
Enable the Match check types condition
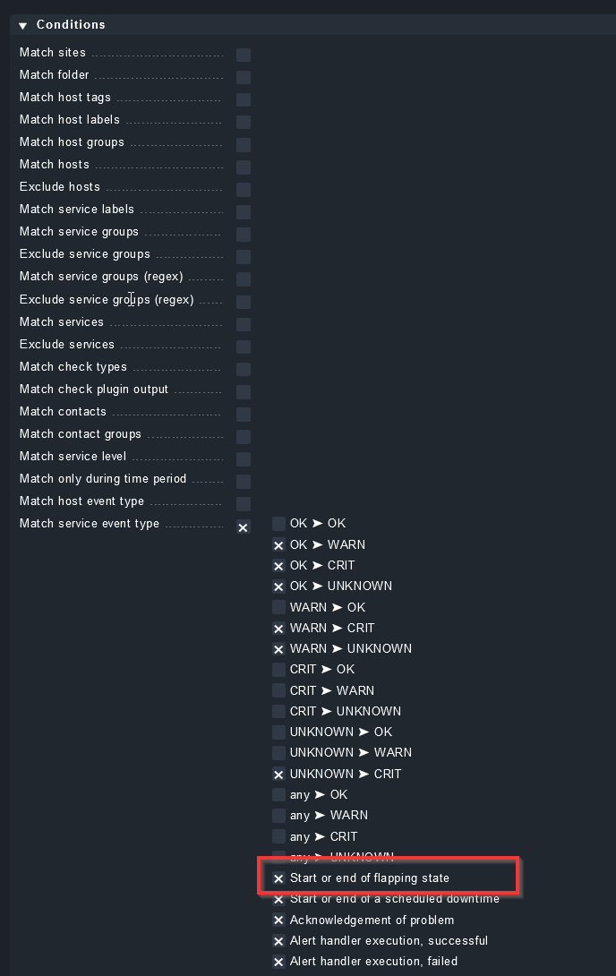click(x=243, y=369)
